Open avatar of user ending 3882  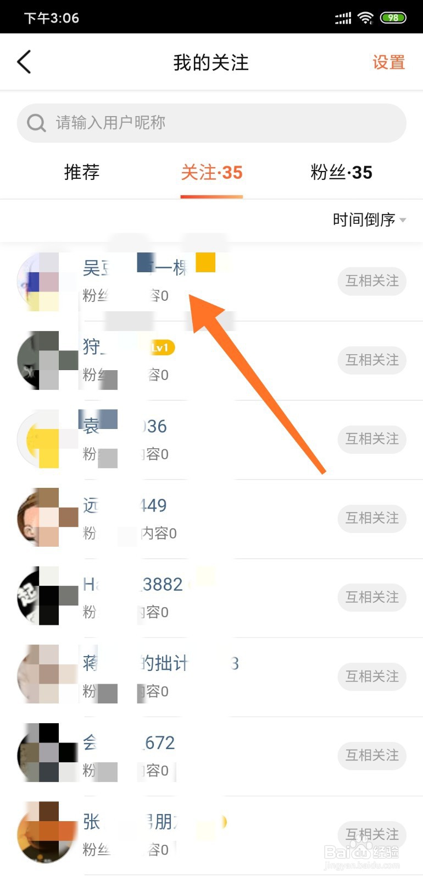click(47, 596)
